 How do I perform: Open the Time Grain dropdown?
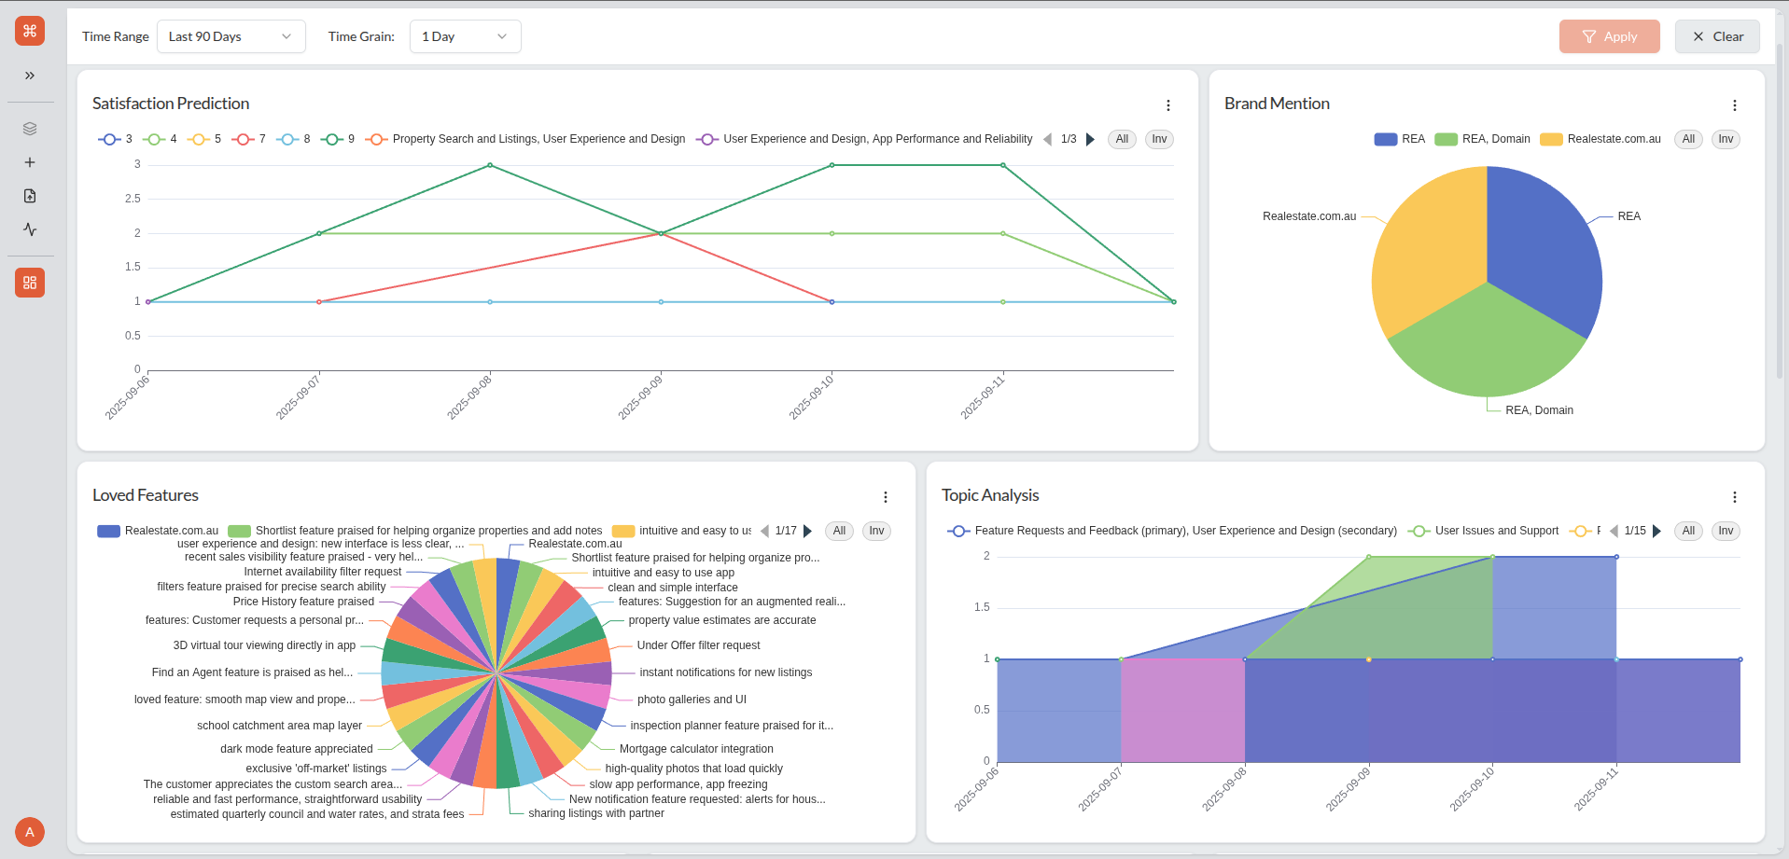[465, 36]
